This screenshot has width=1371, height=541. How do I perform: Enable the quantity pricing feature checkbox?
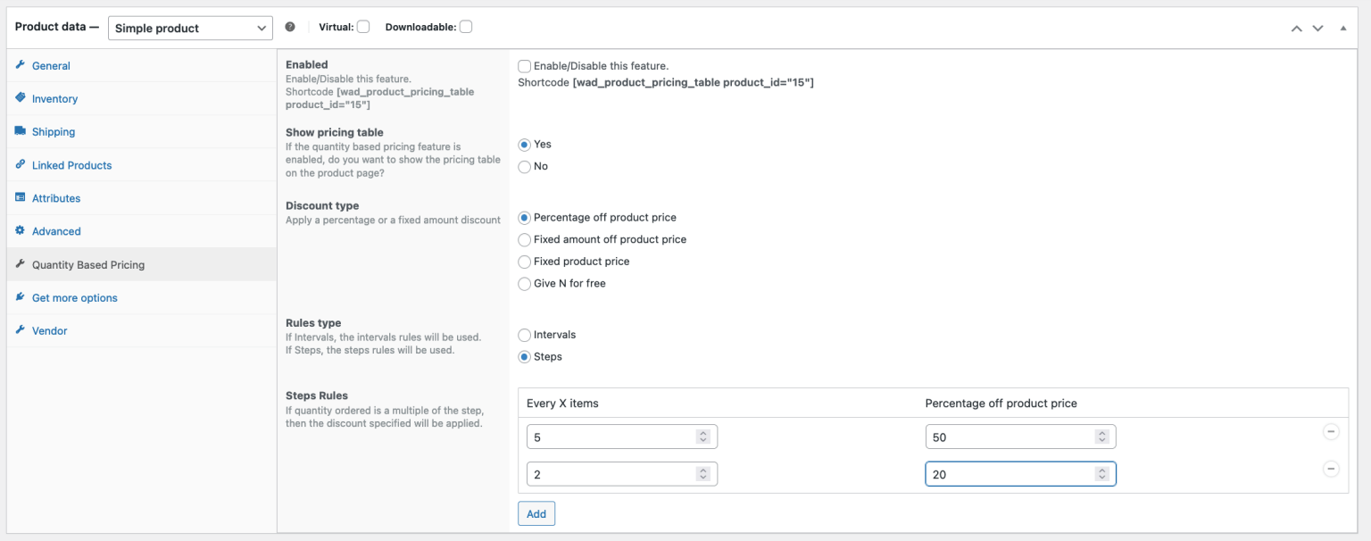(x=524, y=65)
